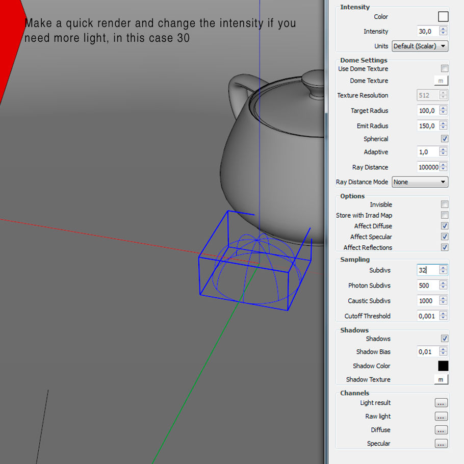The width and height of the screenshot is (464, 464).
Task: Open the Light result channel button
Action: pos(441,403)
